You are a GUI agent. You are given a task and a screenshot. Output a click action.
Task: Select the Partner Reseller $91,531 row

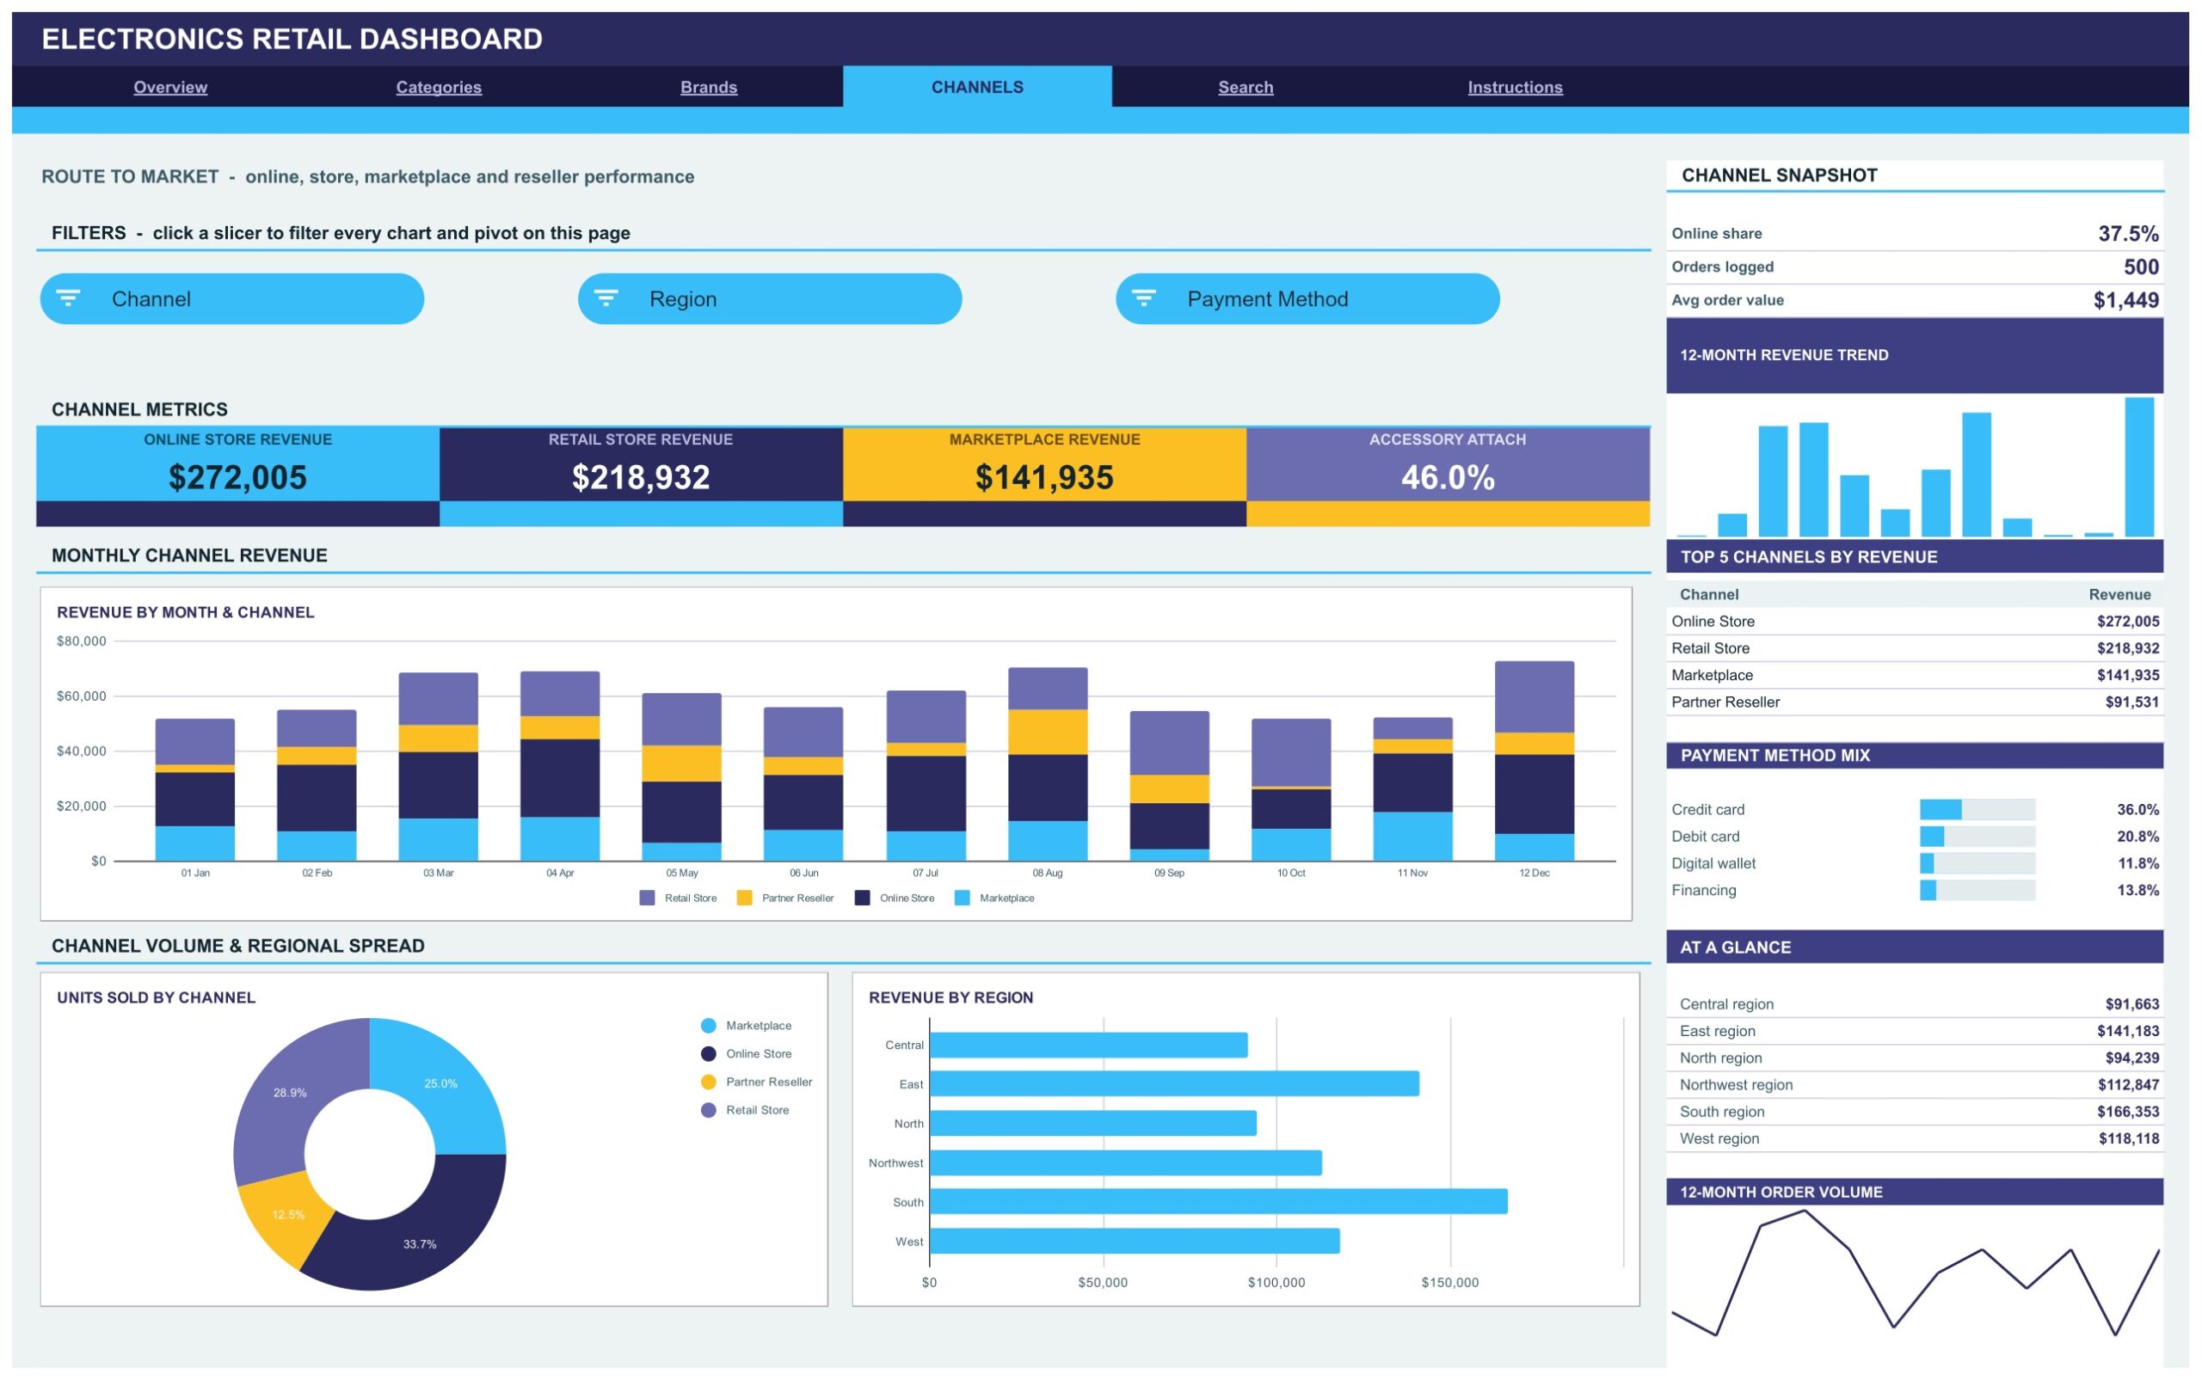point(1915,702)
